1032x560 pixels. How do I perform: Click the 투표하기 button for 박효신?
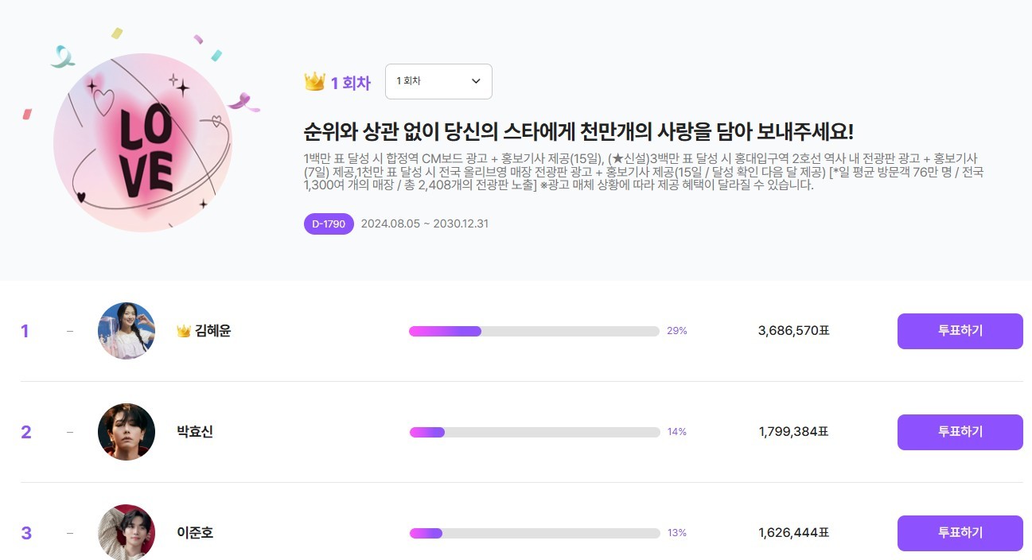click(960, 432)
